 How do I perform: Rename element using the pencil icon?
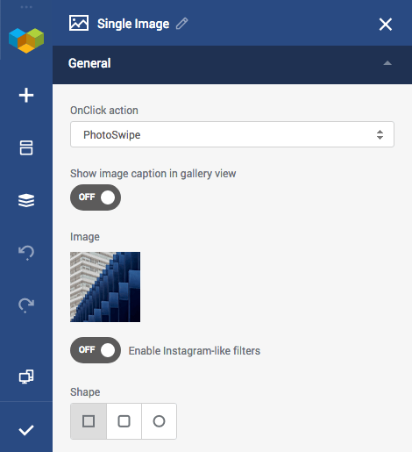point(181,24)
